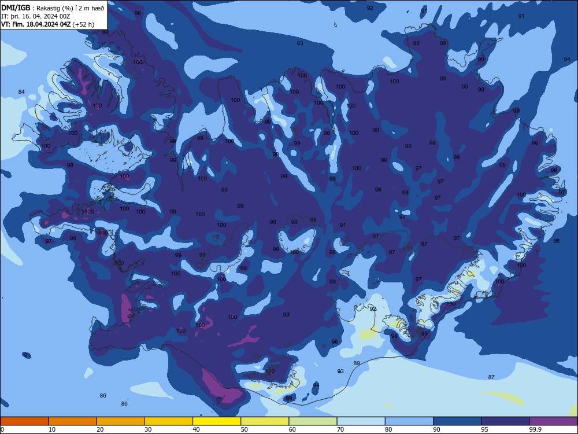Select the 0–10 dark orange legend swatch
This screenshot has height=434, width=578.
[24, 421]
